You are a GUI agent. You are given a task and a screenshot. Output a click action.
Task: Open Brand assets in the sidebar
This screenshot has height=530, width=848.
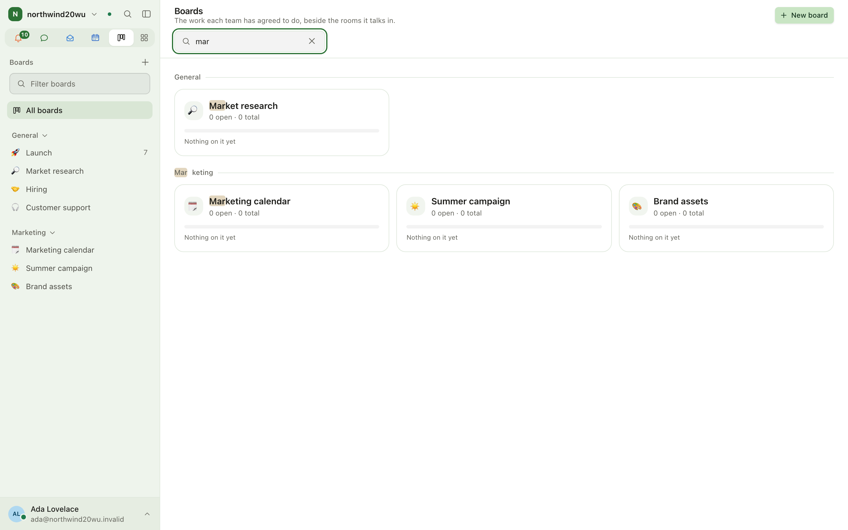point(80,286)
